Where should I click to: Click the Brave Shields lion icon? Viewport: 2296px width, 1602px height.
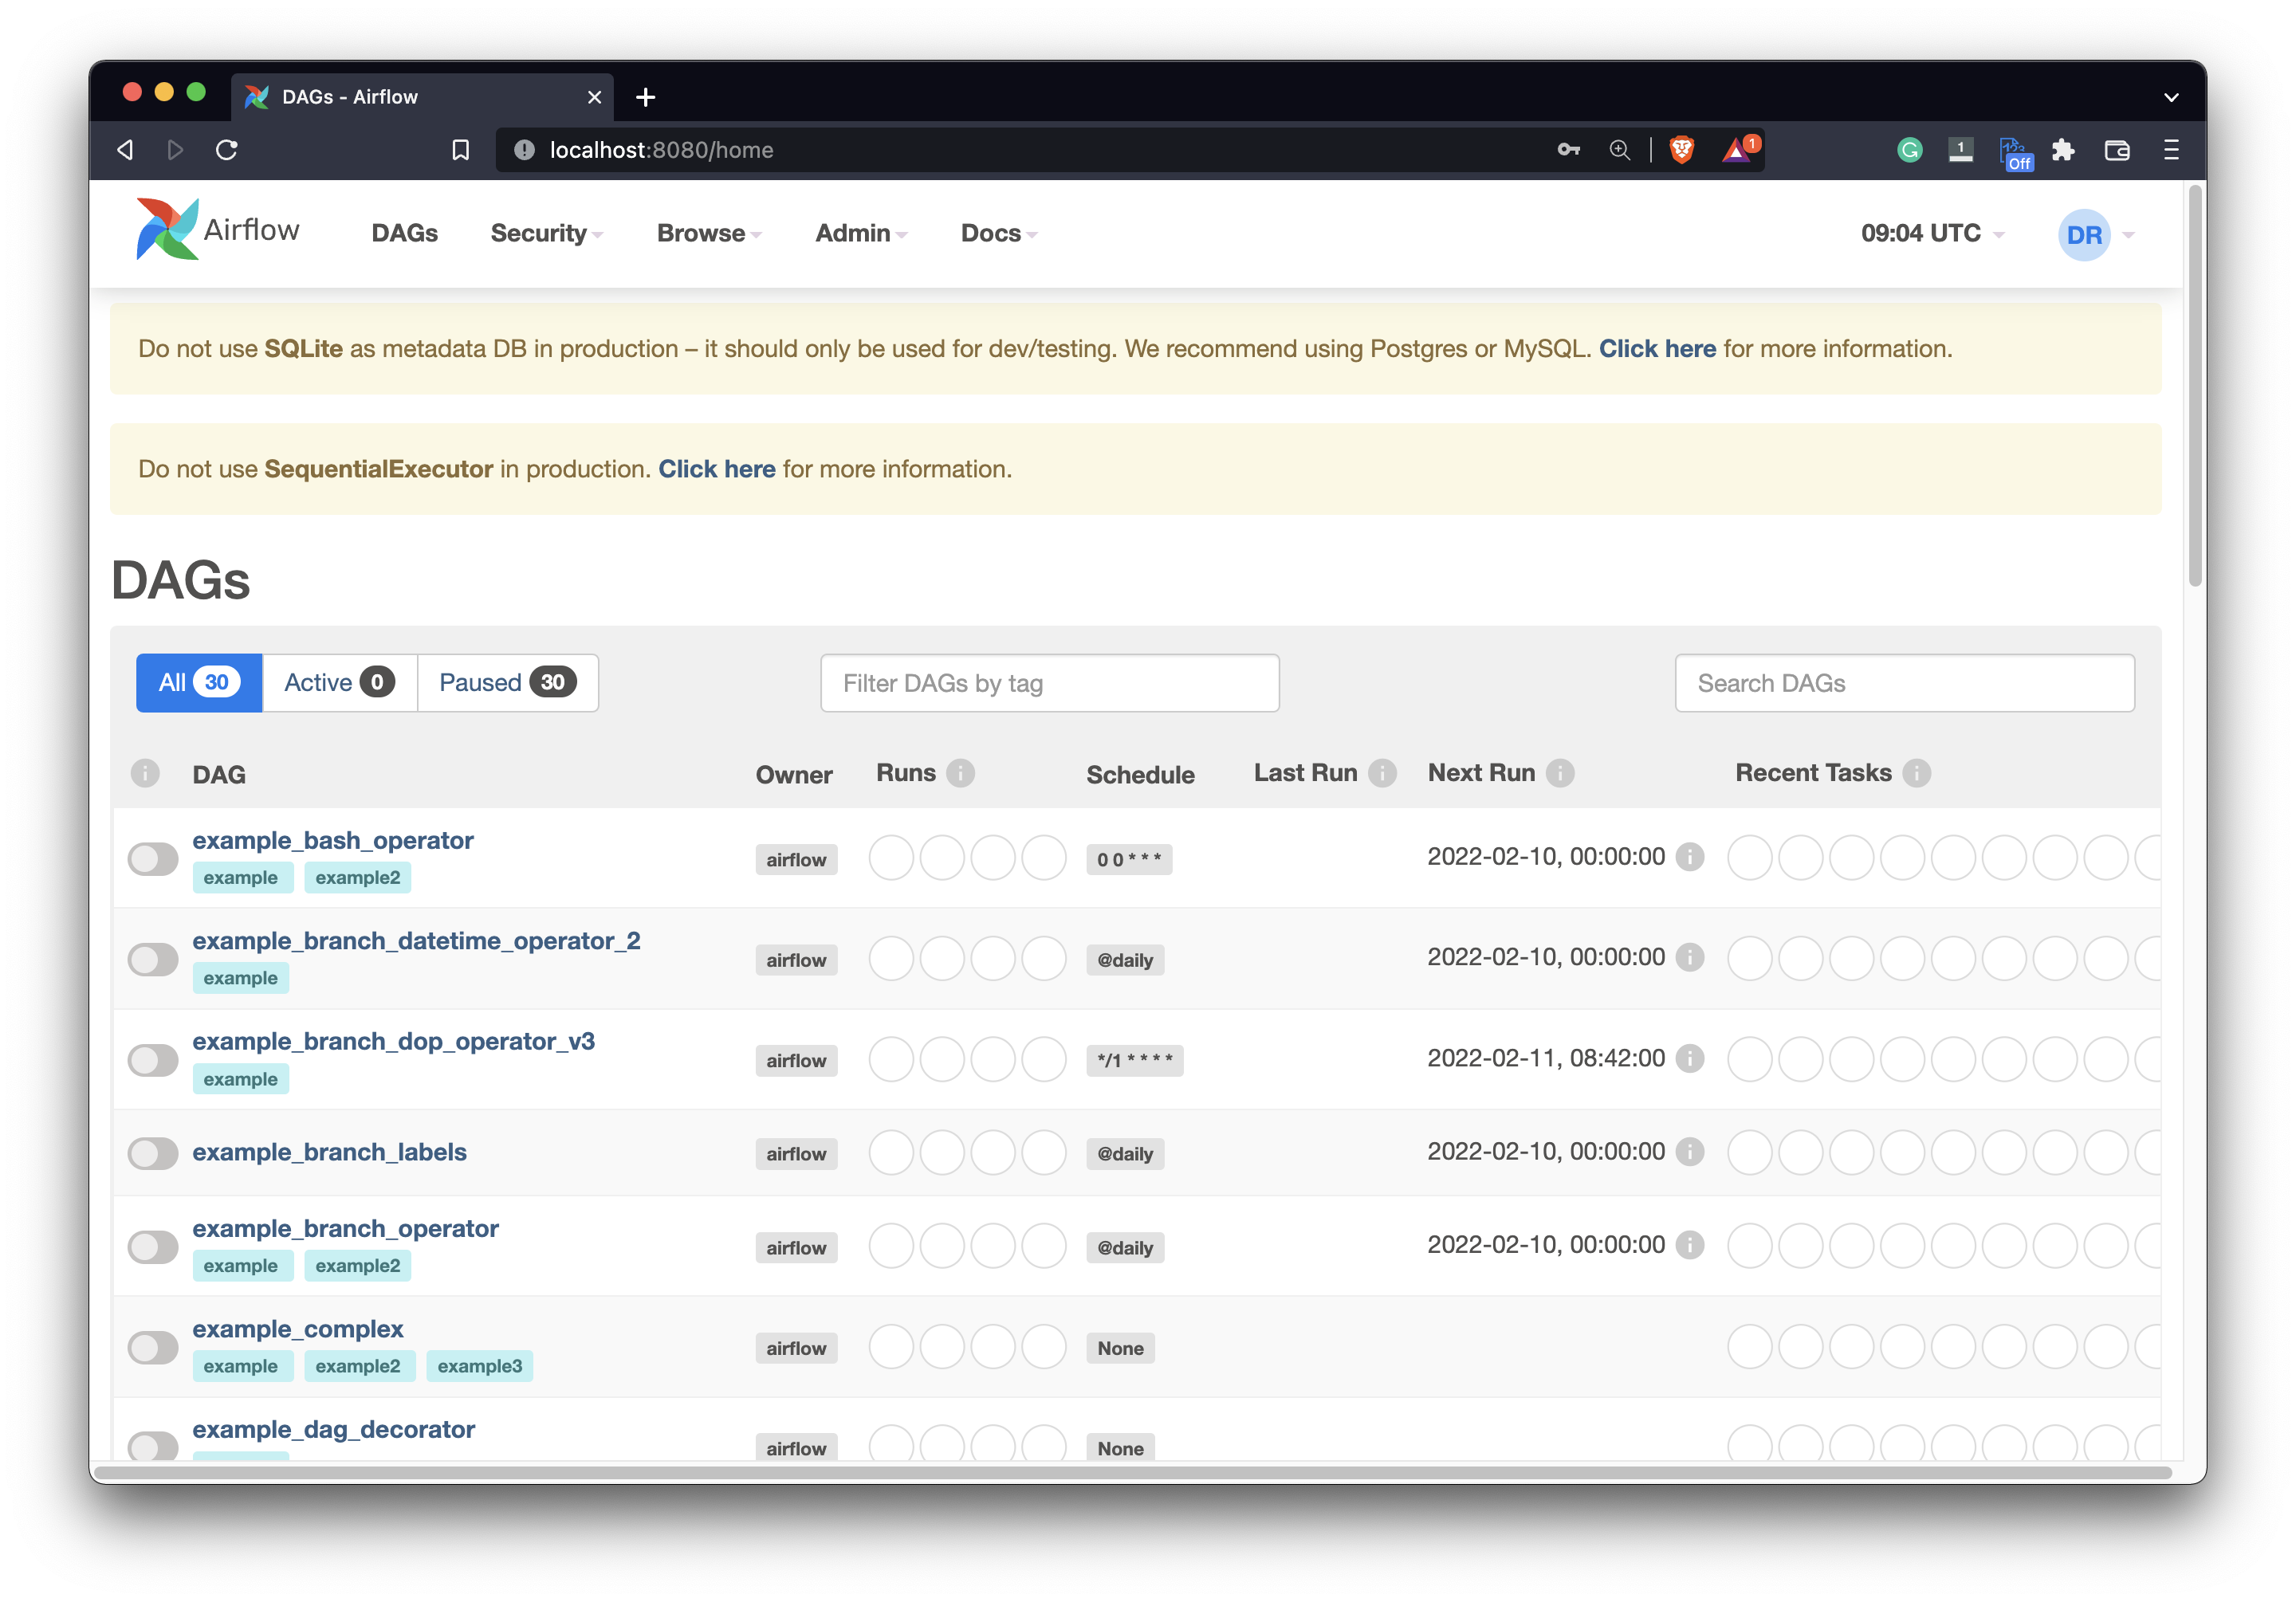1682,150
